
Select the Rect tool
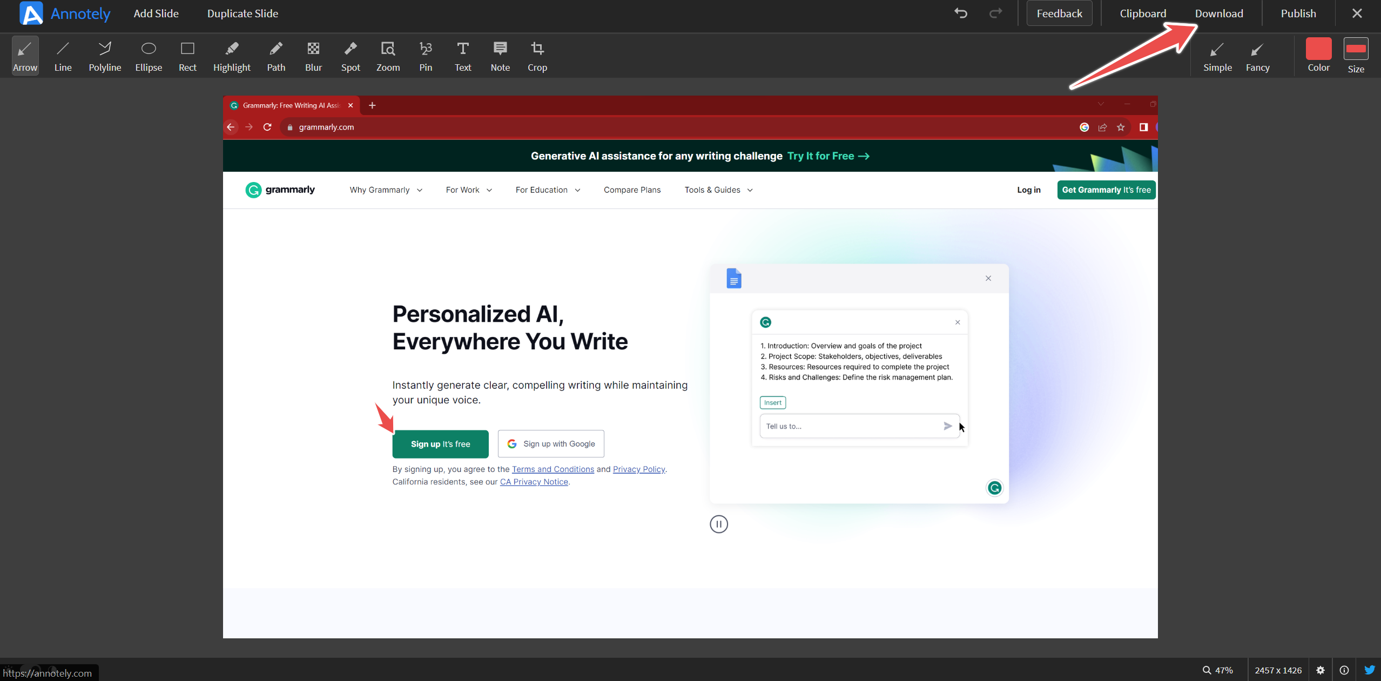click(187, 56)
